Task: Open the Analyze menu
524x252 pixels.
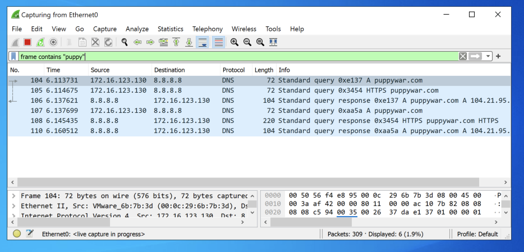Action: coord(137,29)
